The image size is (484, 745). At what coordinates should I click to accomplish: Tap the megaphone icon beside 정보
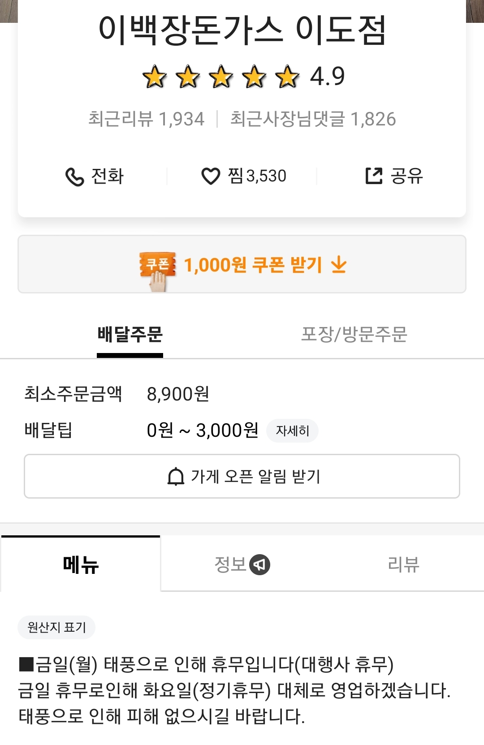pyautogui.click(x=259, y=564)
